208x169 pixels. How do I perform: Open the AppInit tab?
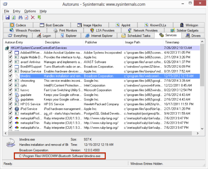coord(123,25)
